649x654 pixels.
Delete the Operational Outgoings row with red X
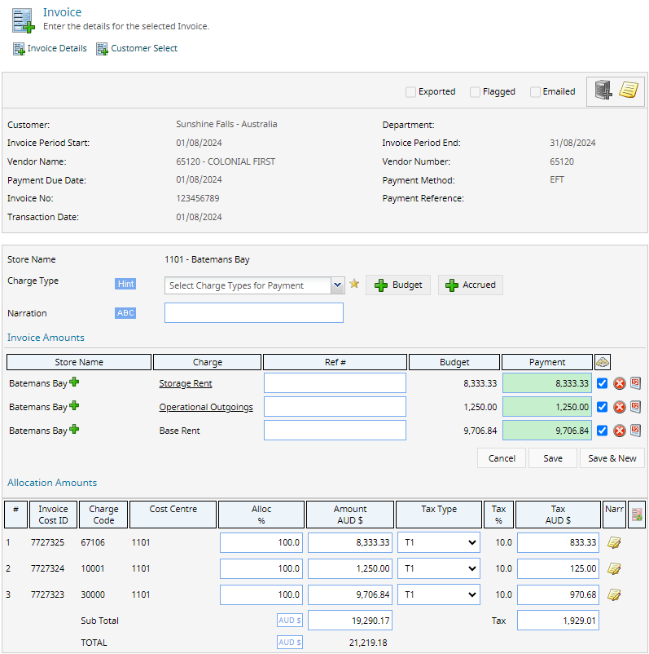(x=620, y=407)
